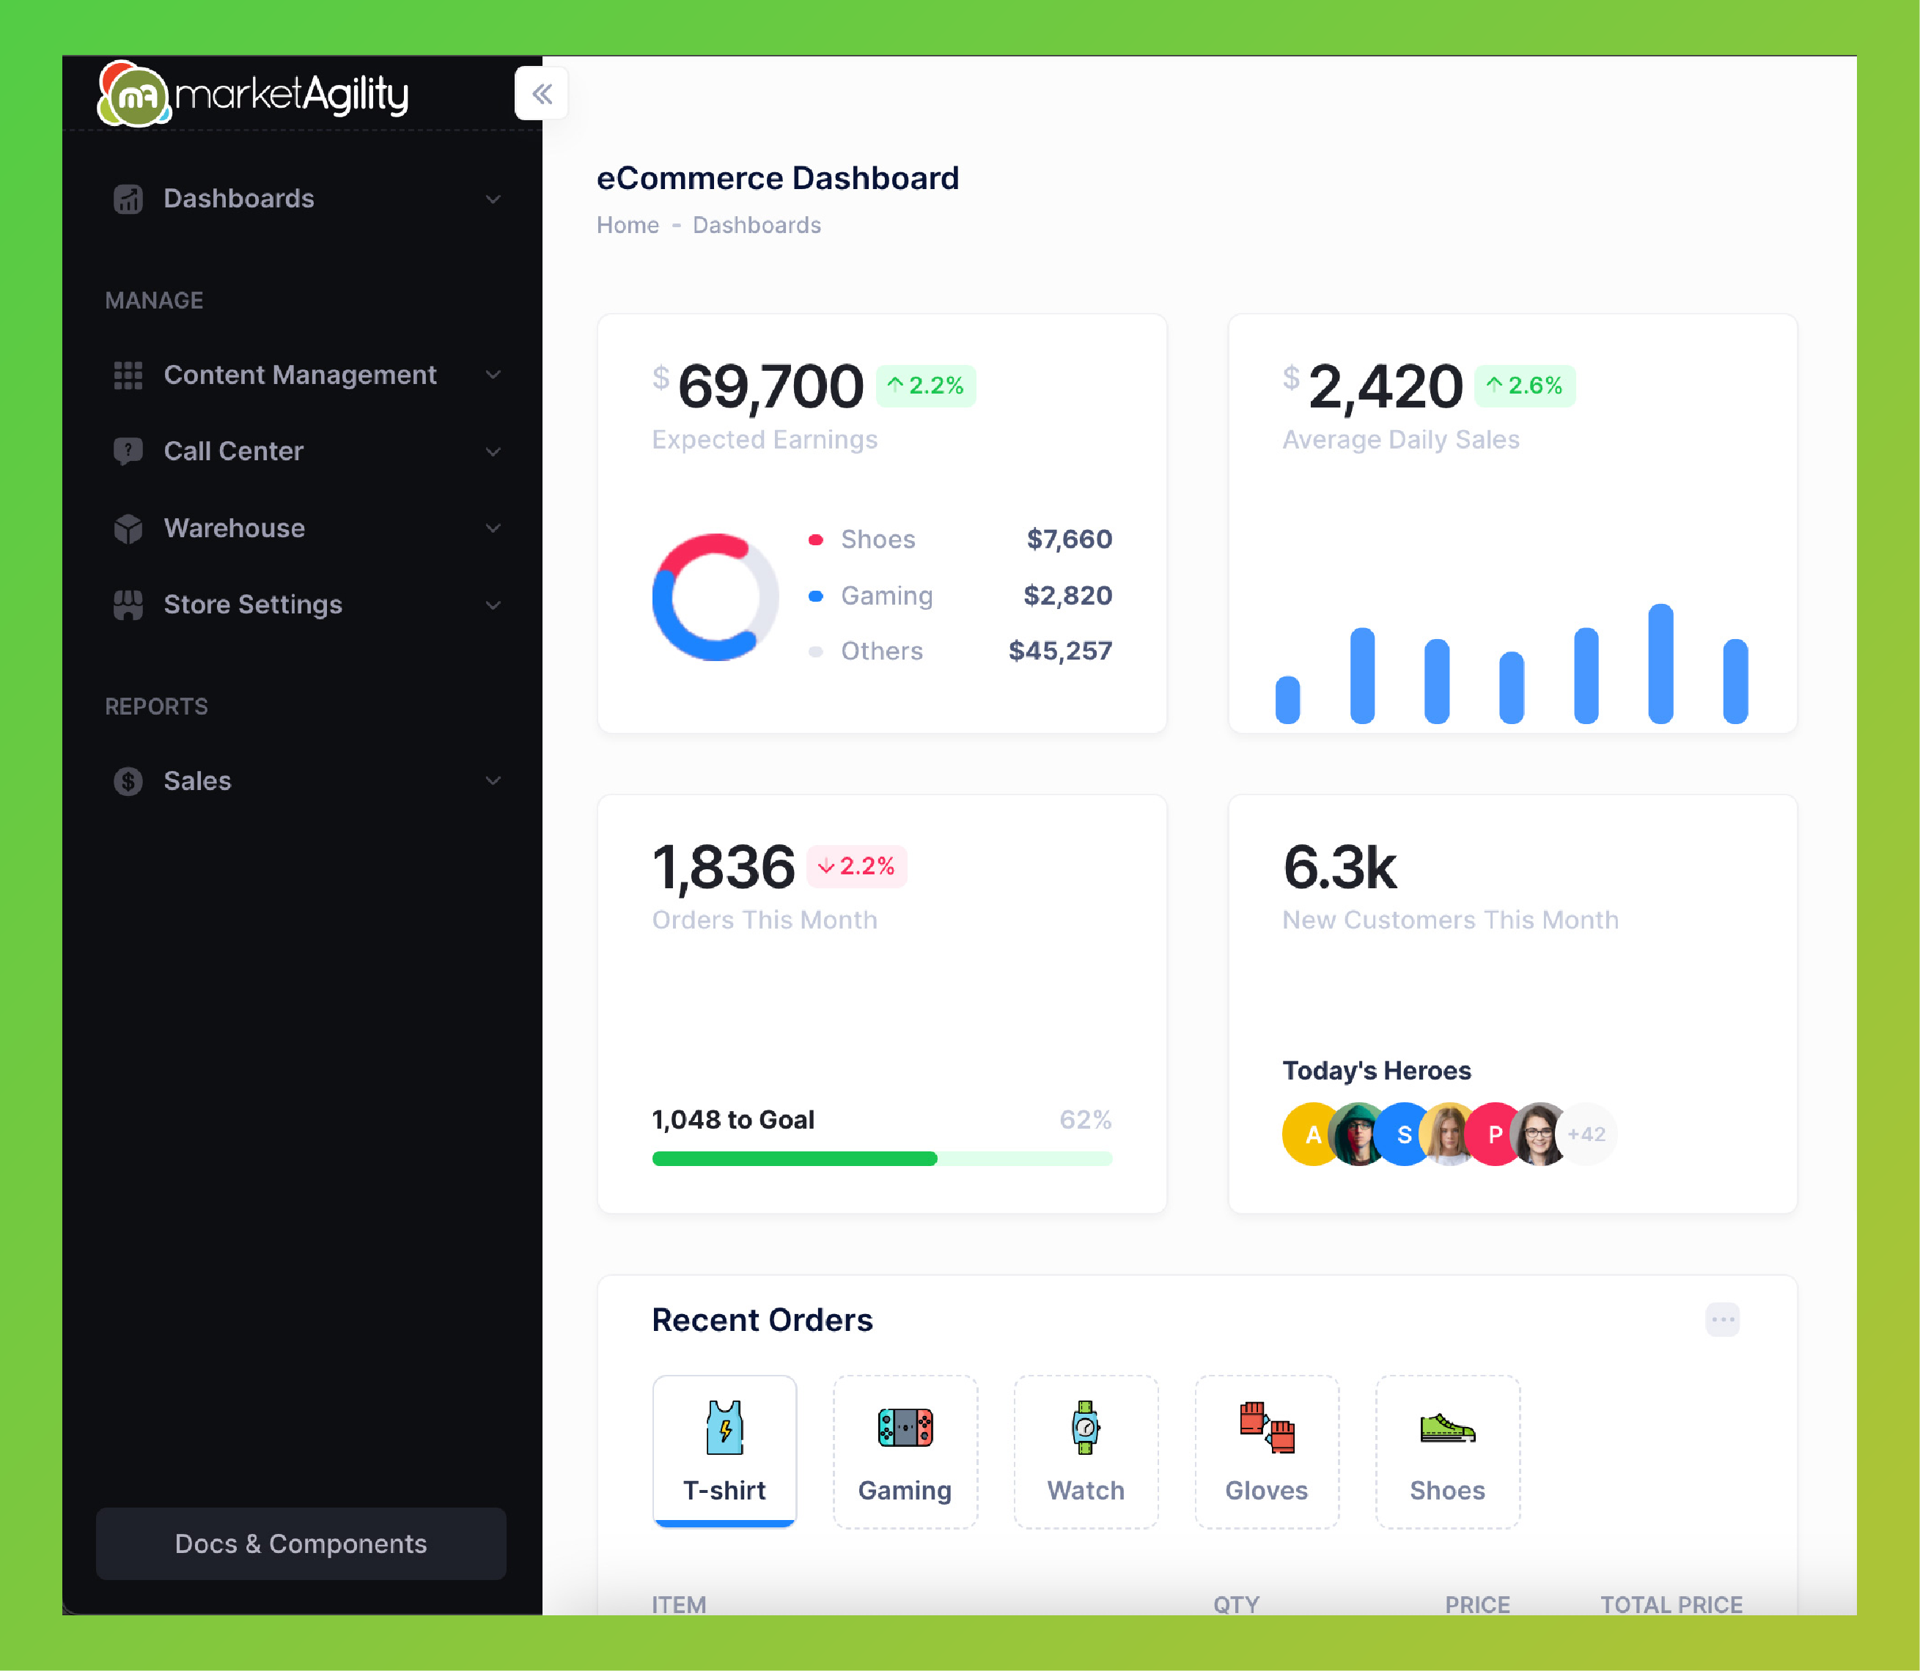Open Docs & Components
The width and height of the screenshot is (1920, 1671).
pos(301,1544)
